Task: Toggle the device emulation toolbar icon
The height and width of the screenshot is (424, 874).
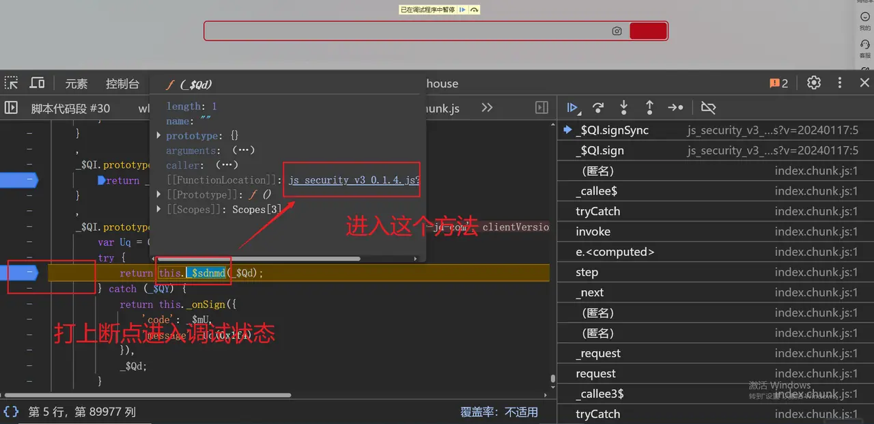Action: coord(37,83)
